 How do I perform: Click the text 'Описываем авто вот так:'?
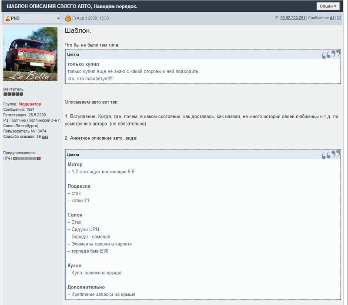91,102
